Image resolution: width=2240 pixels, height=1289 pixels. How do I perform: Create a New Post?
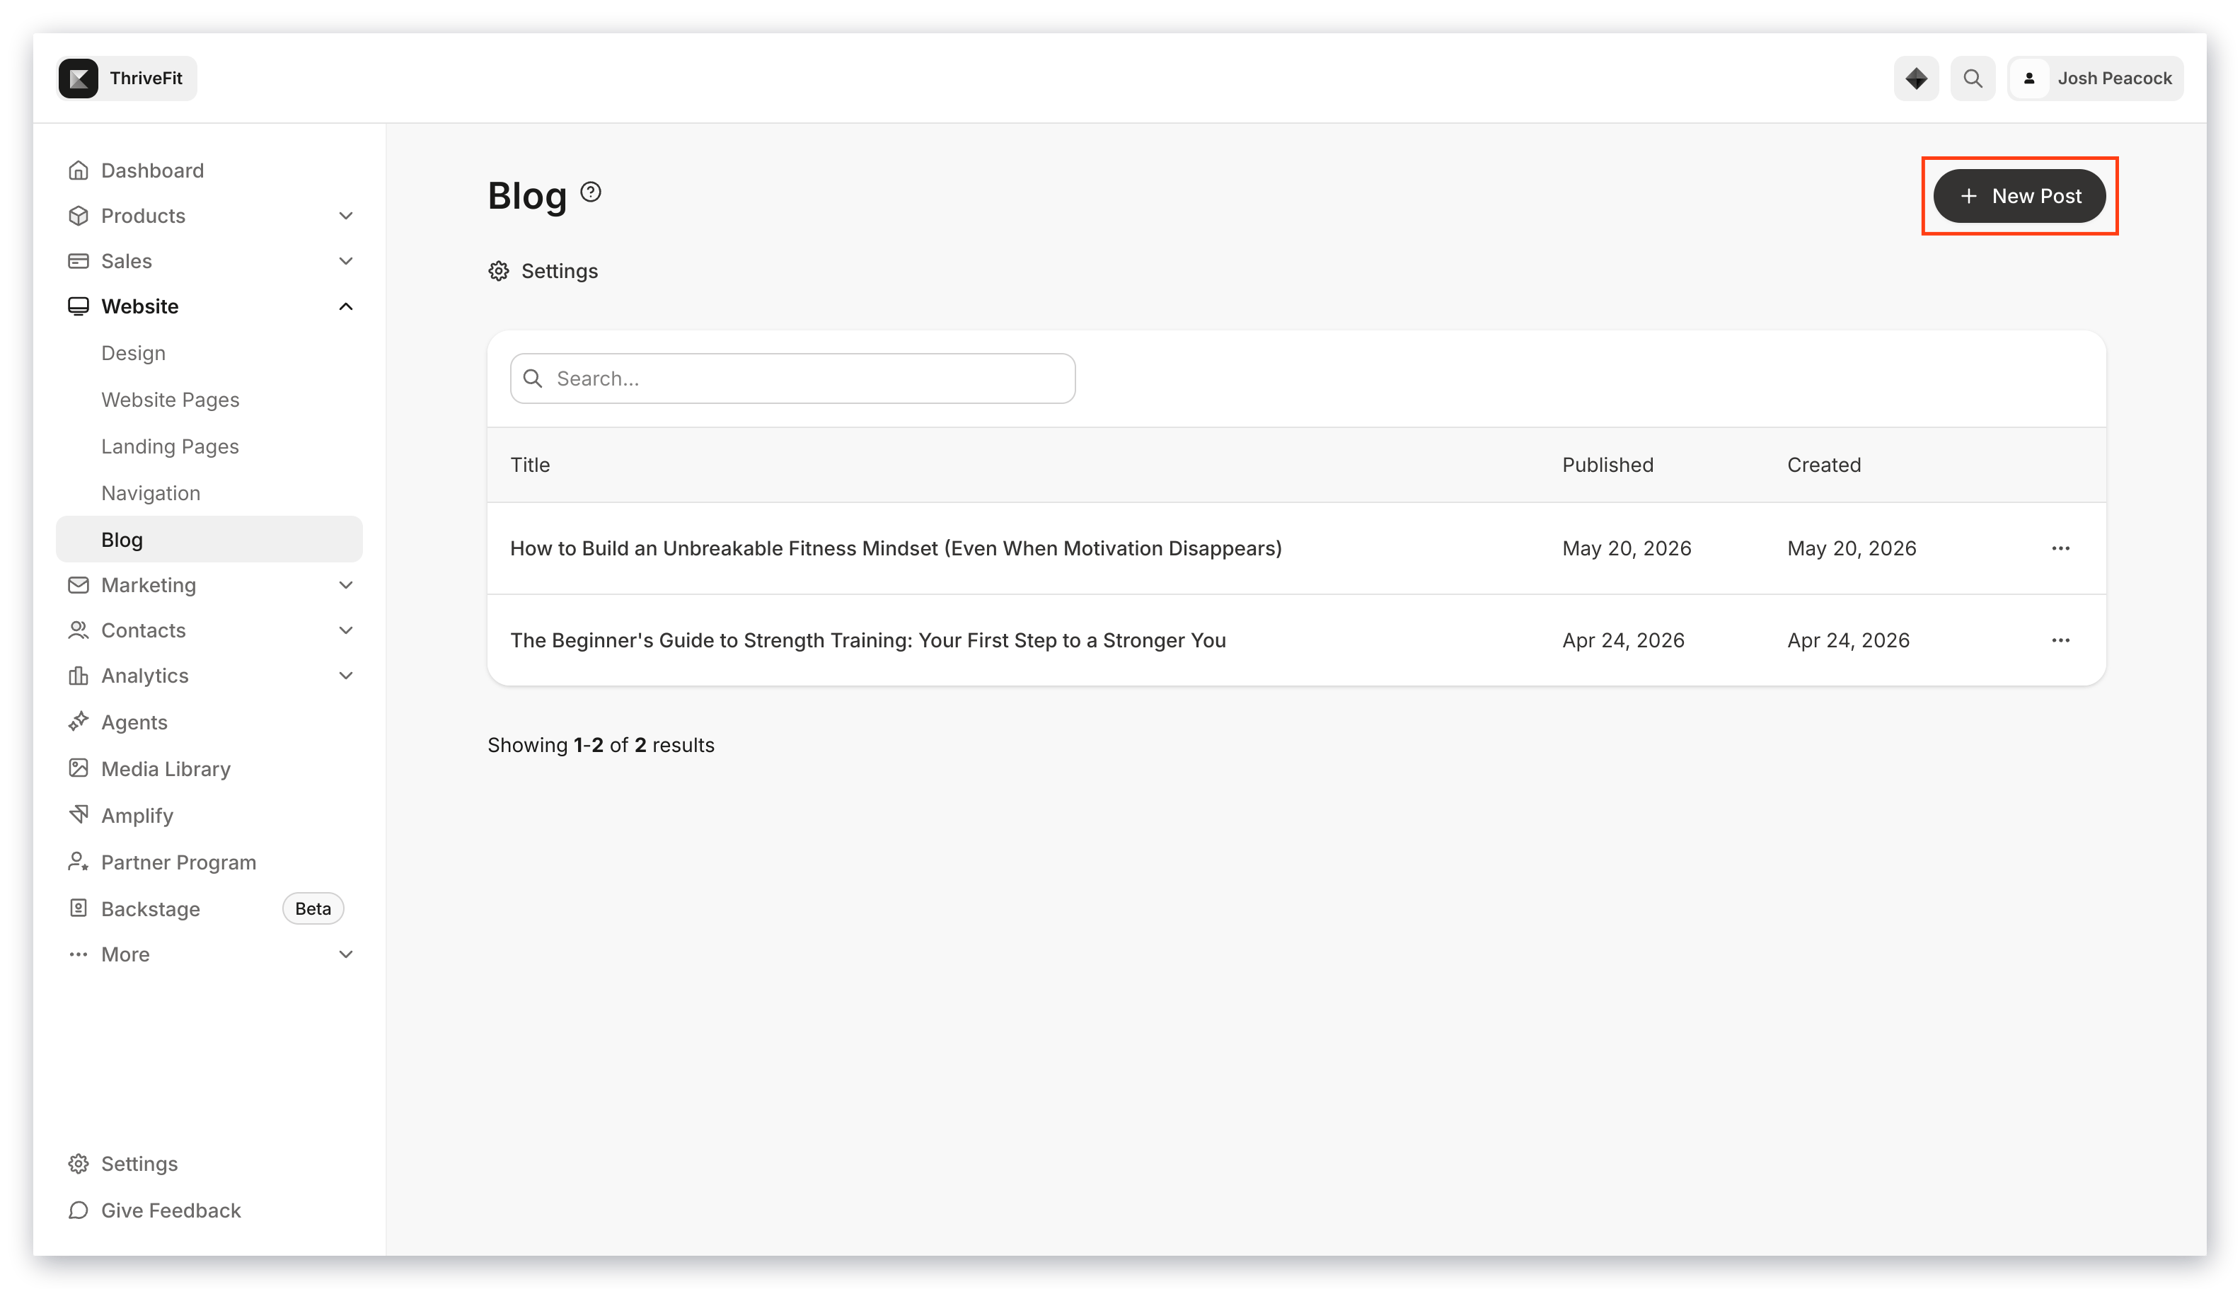pos(2019,196)
